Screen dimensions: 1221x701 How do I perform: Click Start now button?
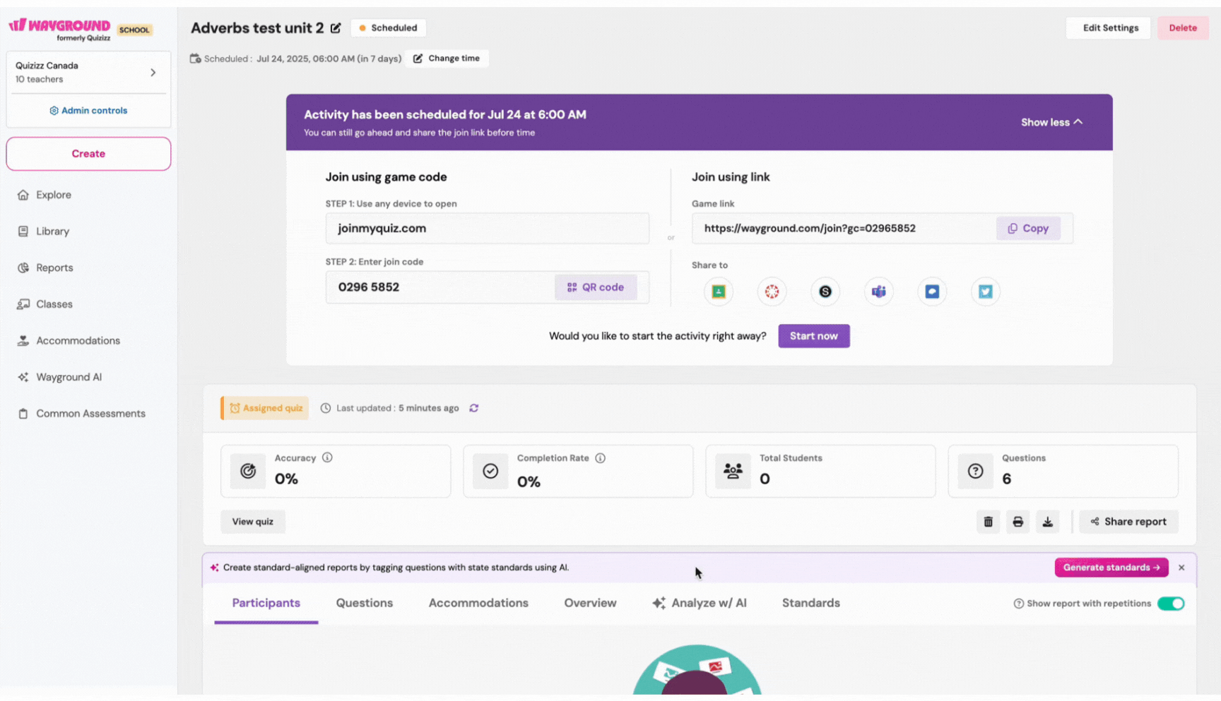[x=814, y=336]
